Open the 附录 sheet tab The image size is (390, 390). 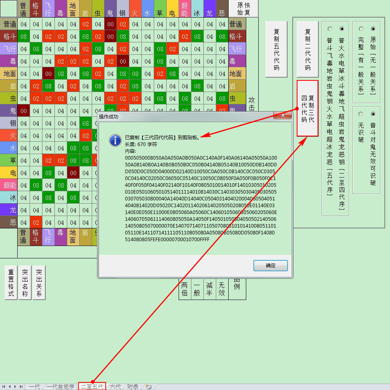pos(133,387)
